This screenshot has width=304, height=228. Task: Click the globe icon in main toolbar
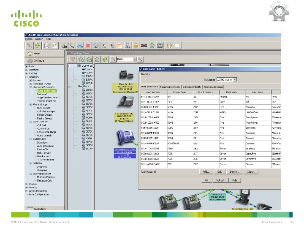pyautogui.click(x=169, y=46)
